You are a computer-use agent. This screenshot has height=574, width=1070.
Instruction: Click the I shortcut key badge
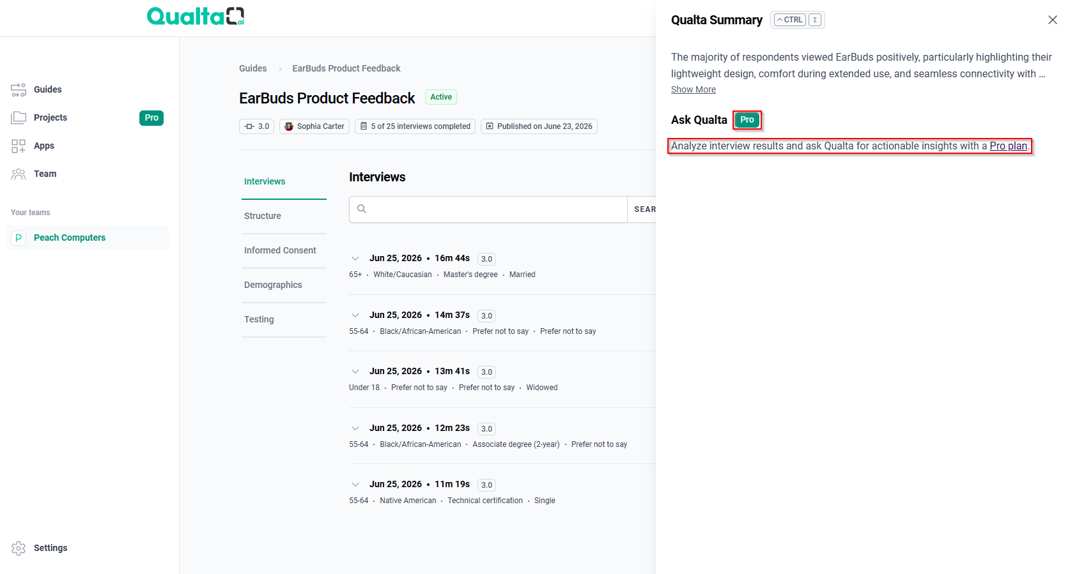pos(815,20)
